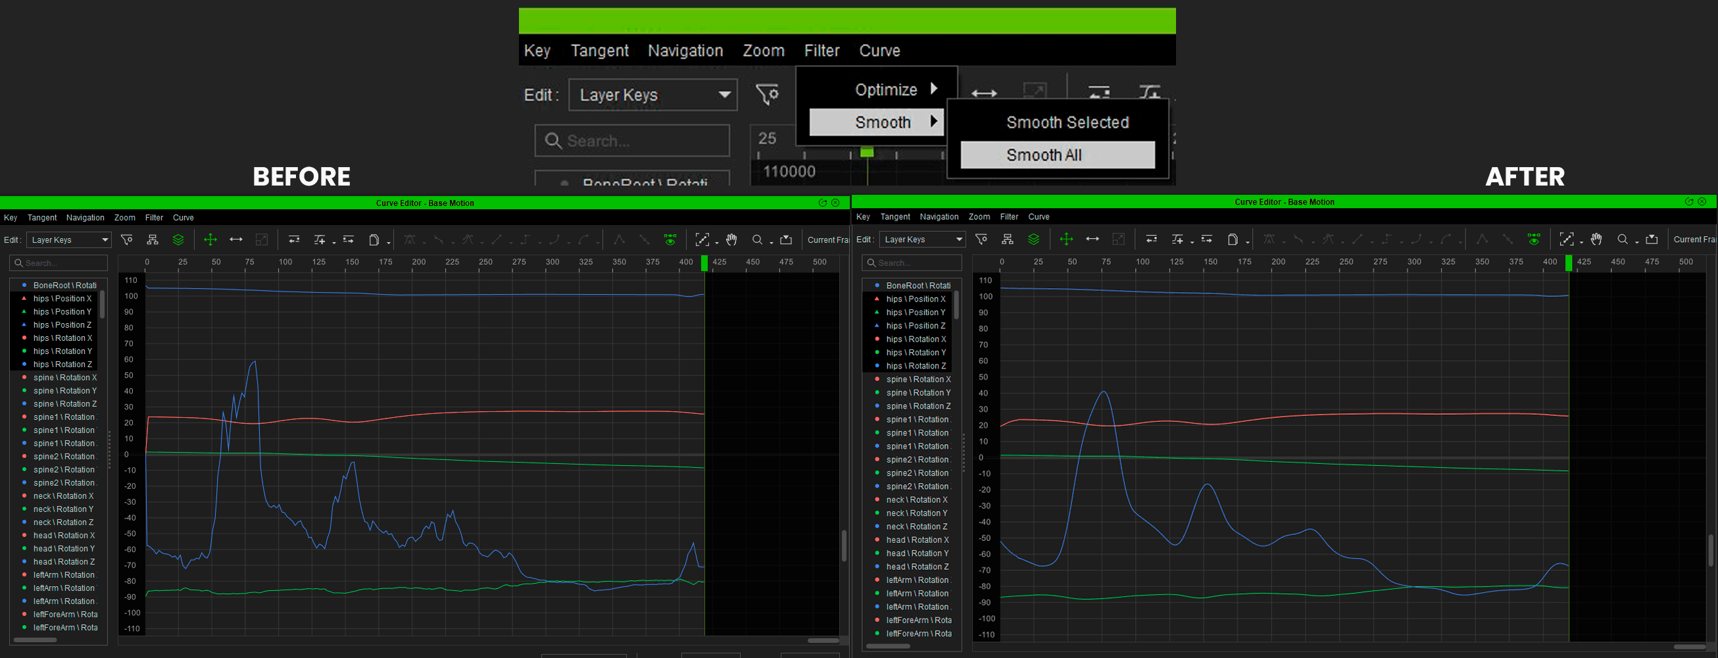This screenshot has width=1718, height=658.
Task: Select the hips \ Rotation X track in the BEFORE list
Action: pos(62,338)
